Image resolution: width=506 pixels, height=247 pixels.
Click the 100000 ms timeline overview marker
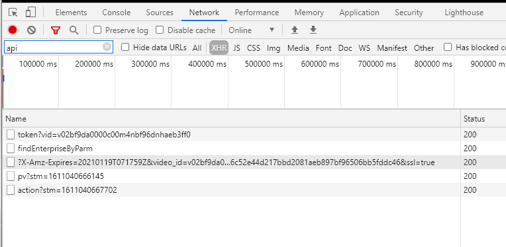pyautogui.click(x=38, y=64)
